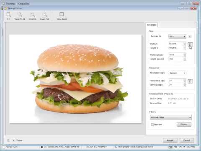Click the Display button
This screenshot has height=151, width=201.
click(184, 124)
